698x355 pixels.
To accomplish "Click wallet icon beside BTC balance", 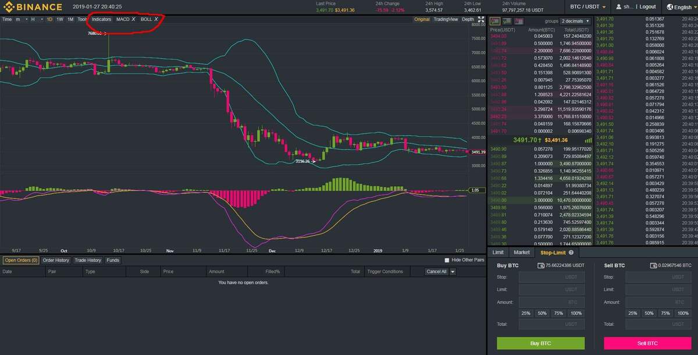I will (653, 266).
